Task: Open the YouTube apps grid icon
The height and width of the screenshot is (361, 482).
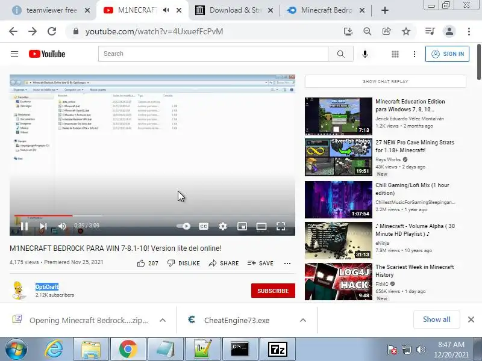Action: tap(395, 54)
